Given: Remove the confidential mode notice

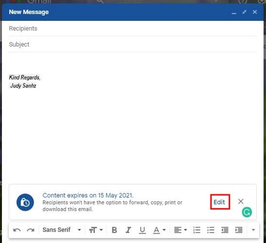Looking at the screenshot, I should pos(241,202).
